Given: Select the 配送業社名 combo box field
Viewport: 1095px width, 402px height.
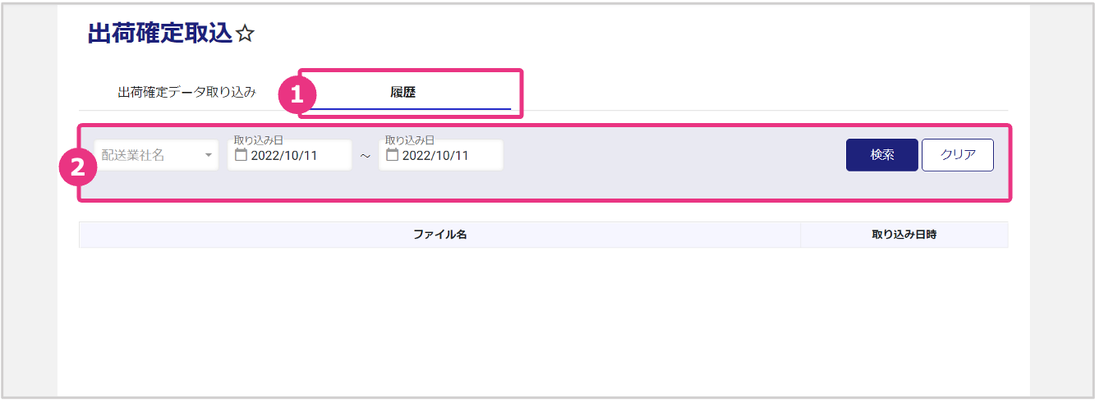Looking at the screenshot, I should pos(148,155).
